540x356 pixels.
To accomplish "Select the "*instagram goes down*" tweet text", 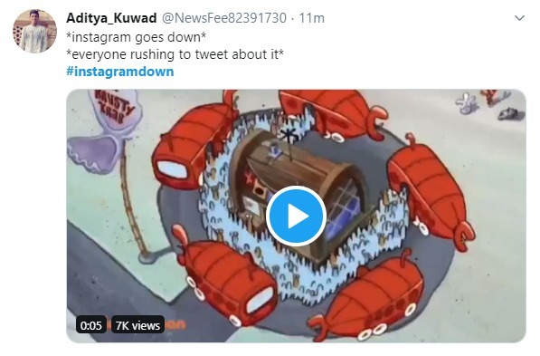I will tap(136, 37).
